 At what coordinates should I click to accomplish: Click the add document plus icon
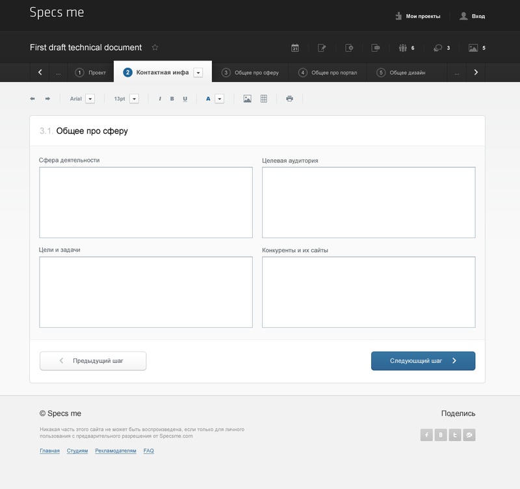(x=349, y=48)
